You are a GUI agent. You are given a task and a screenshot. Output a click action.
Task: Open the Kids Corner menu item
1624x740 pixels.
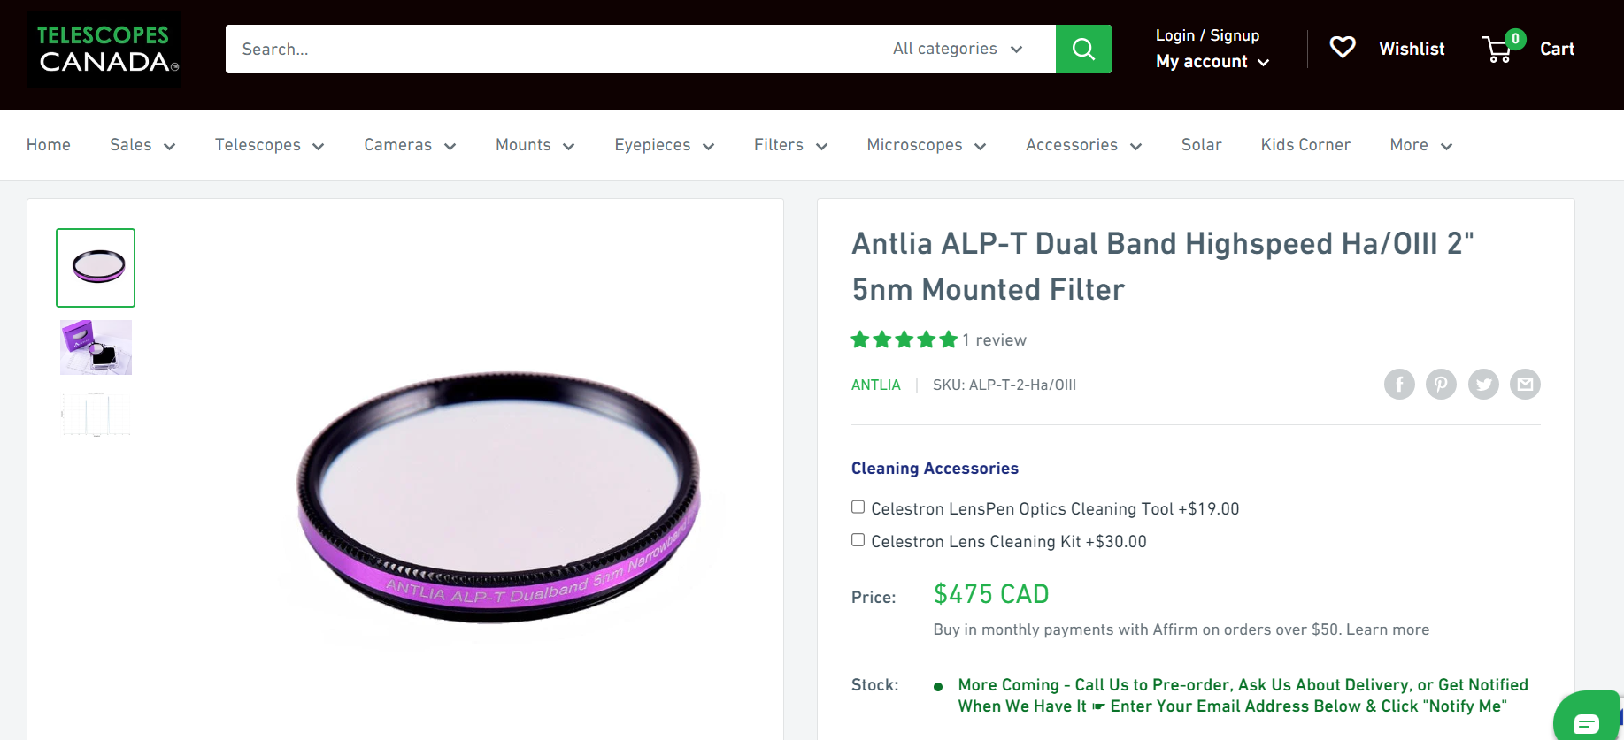click(x=1305, y=145)
